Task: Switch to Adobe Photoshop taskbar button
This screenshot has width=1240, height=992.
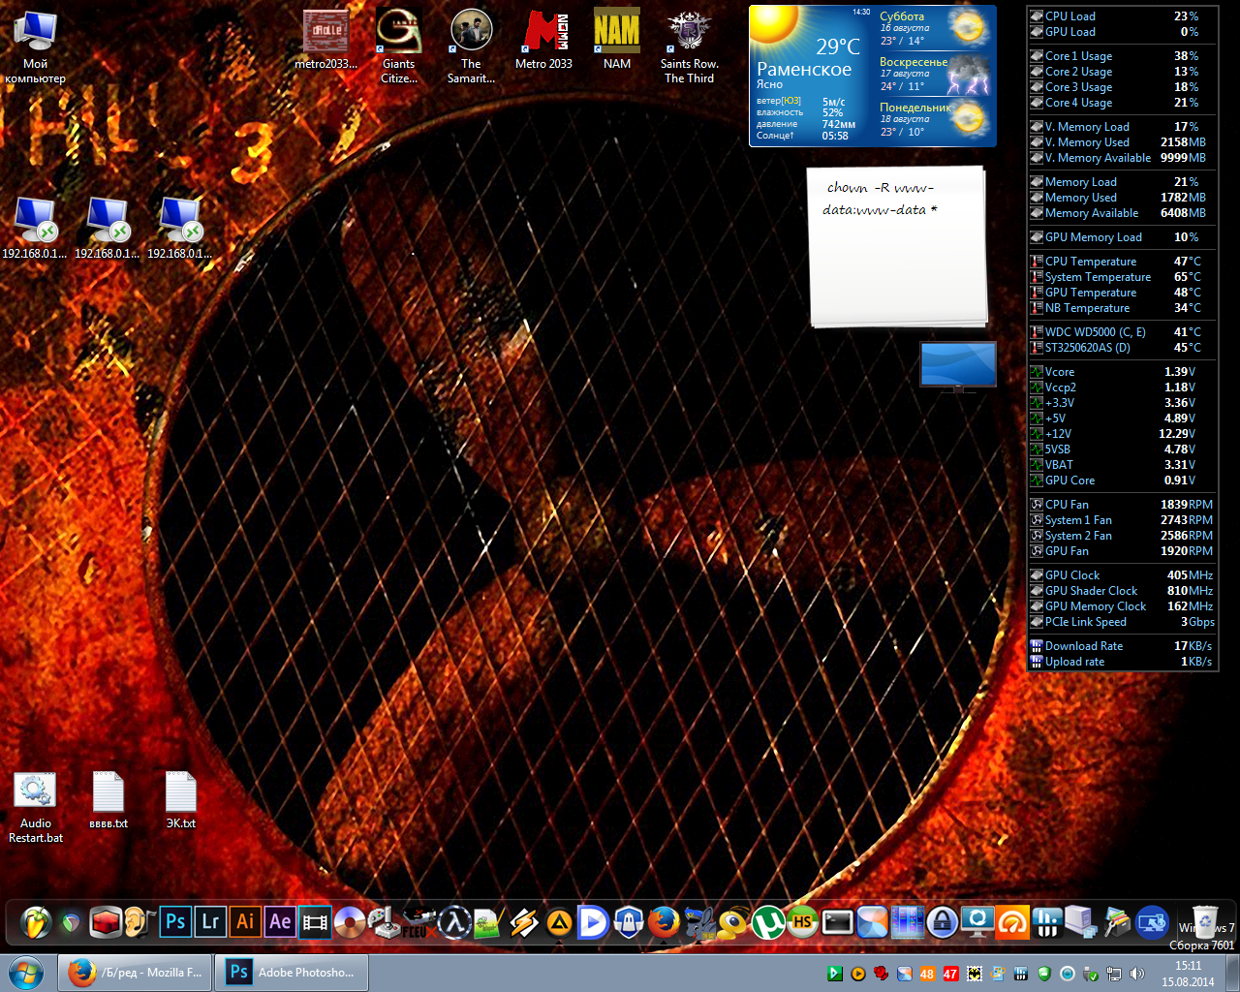Action: point(292,972)
